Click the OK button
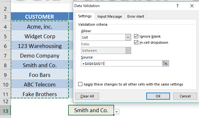 point(158,96)
